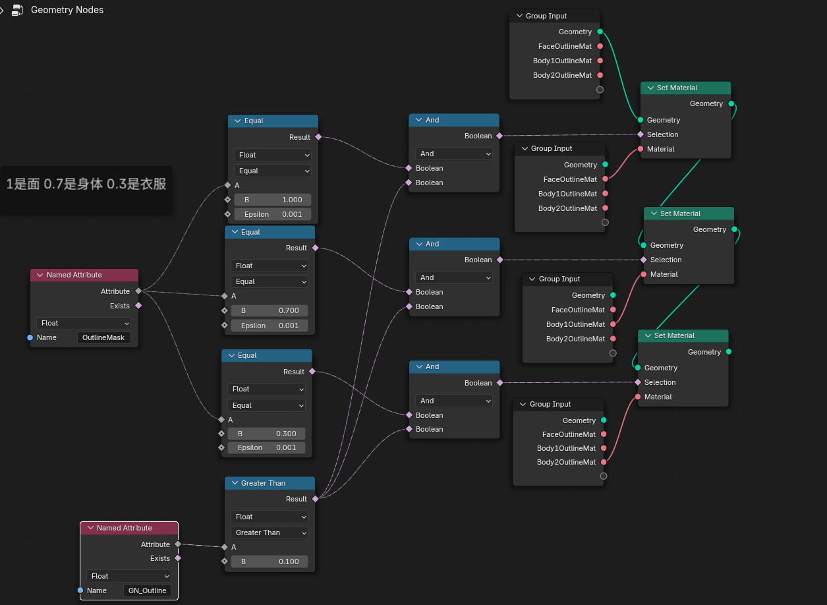Expand the Geometry Nodes breadcrumb arrow
Viewport: 827px width, 605px height.
tap(3, 10)
